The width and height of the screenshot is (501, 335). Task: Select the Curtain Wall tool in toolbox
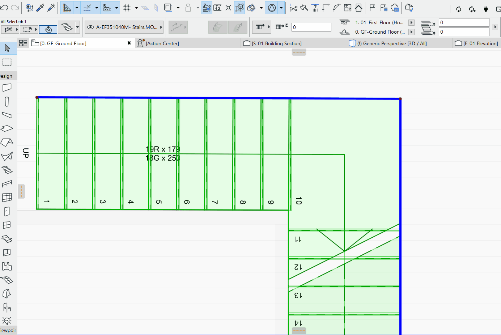click(7, 198)
